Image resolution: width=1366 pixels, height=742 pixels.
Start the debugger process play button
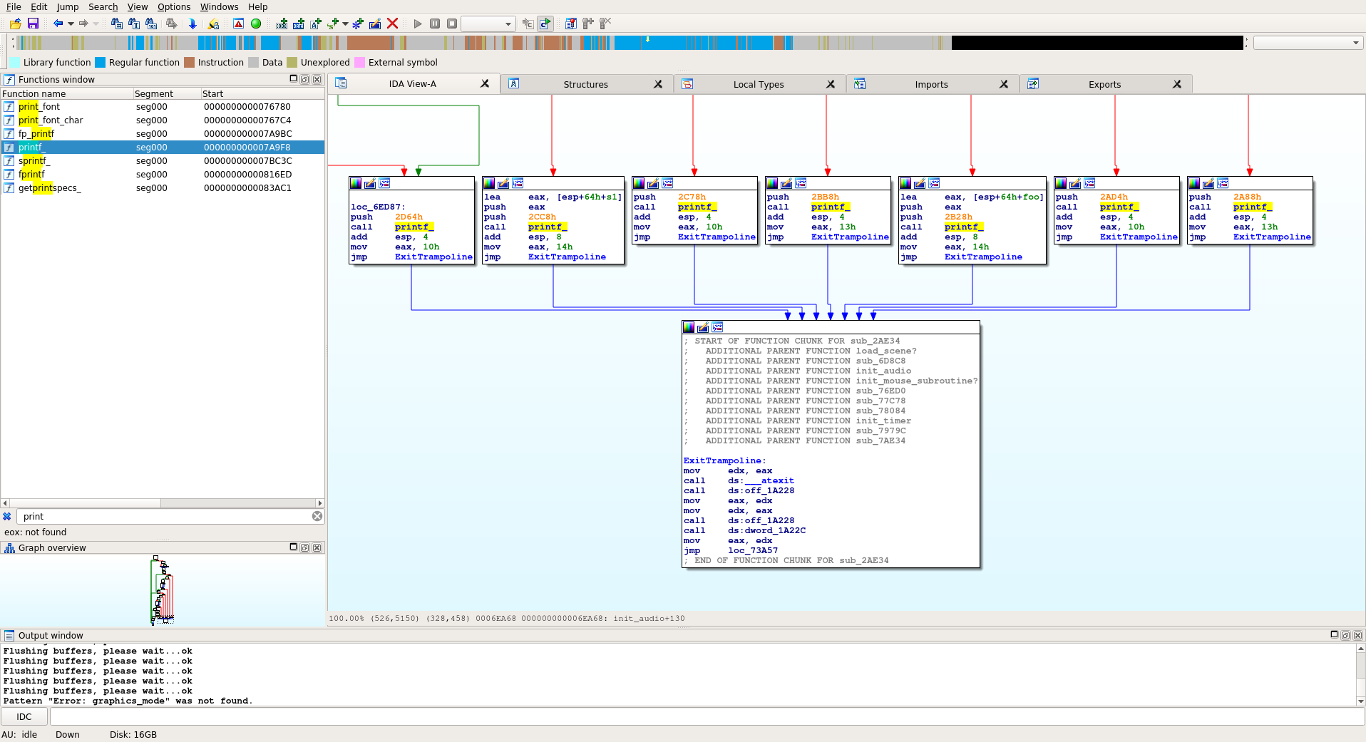418,24
